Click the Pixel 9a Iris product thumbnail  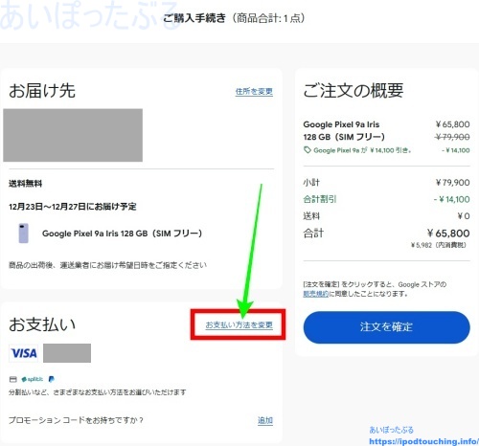[23, 234]
